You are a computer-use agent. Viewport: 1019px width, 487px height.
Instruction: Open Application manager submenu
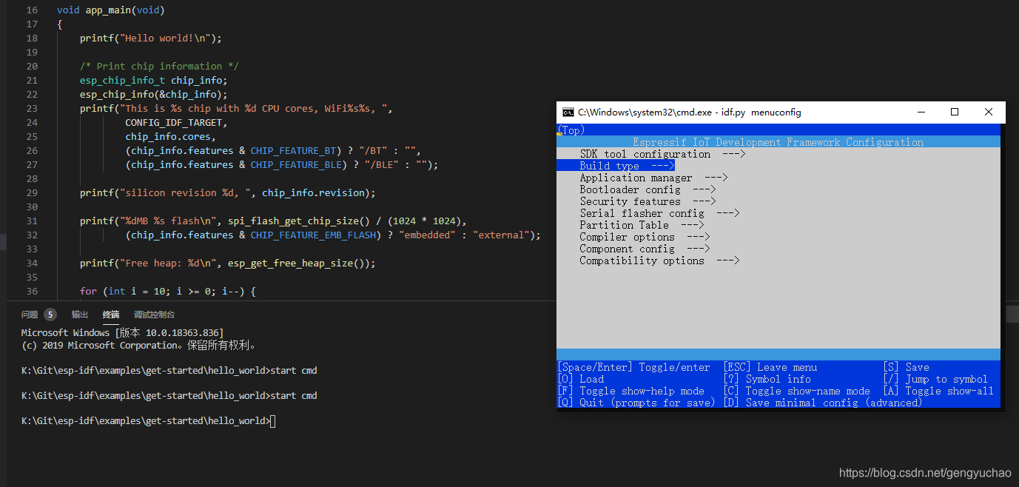pyautogui.click(x=653, y=178)
